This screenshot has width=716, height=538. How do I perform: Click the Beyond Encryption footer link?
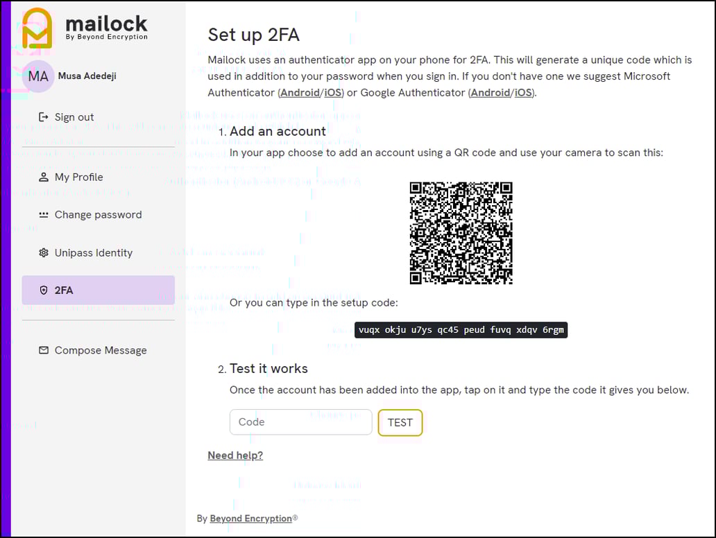click(x=250, y=518)
